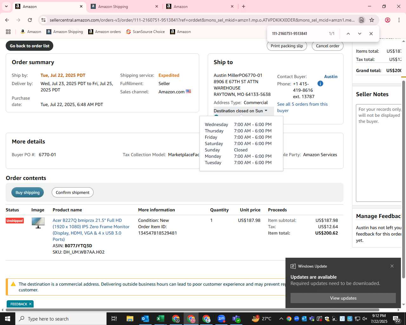The width and height of the screenshot is (406, 325).
Task: Click the muted volume tray icon
Action: (365, 319)
